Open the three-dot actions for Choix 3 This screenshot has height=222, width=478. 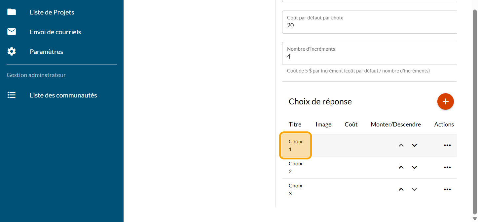[447, 189]
